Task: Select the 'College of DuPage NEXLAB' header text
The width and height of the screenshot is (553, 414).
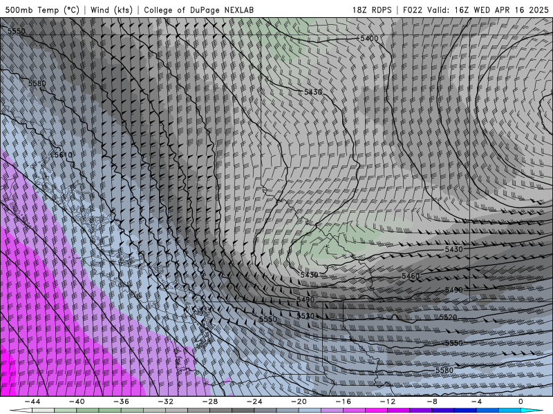Action: 198,10
